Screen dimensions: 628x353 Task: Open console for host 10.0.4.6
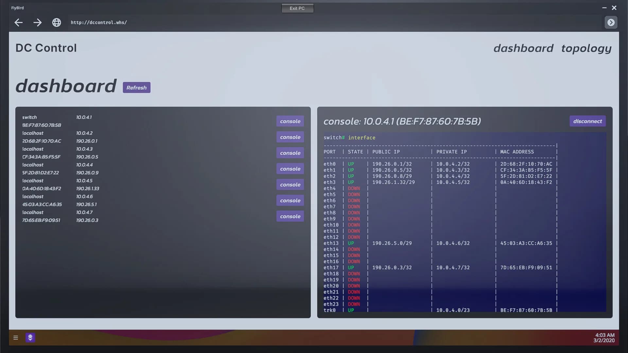point(290,200)
